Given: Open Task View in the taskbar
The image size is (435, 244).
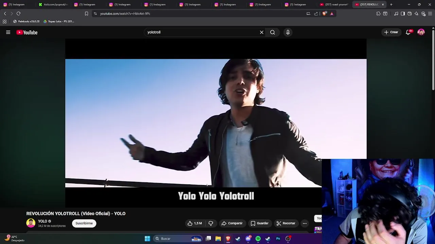Looking at the screenshot, I should pyautogui.click(x=208, y=239).
